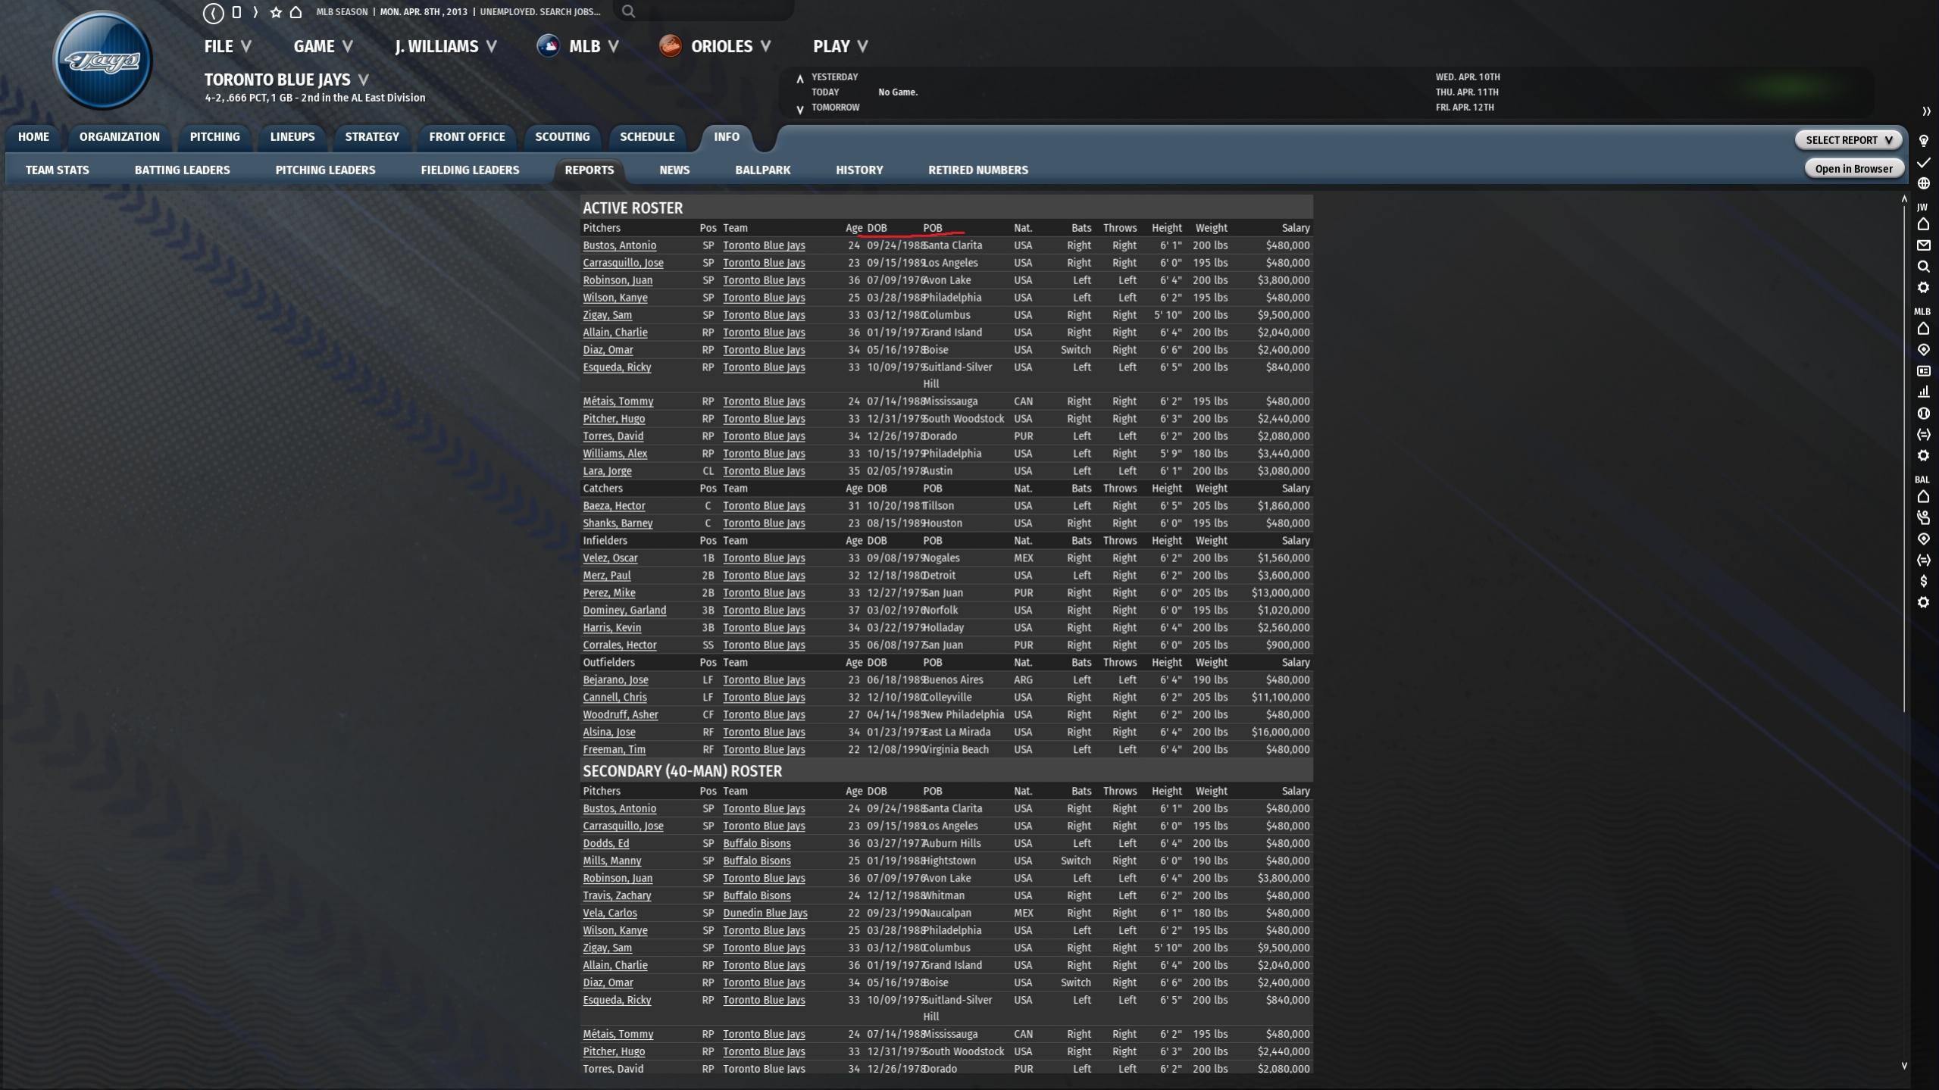
Task: Open the SCOUTING tab
Action: click(x=561, y=137)
